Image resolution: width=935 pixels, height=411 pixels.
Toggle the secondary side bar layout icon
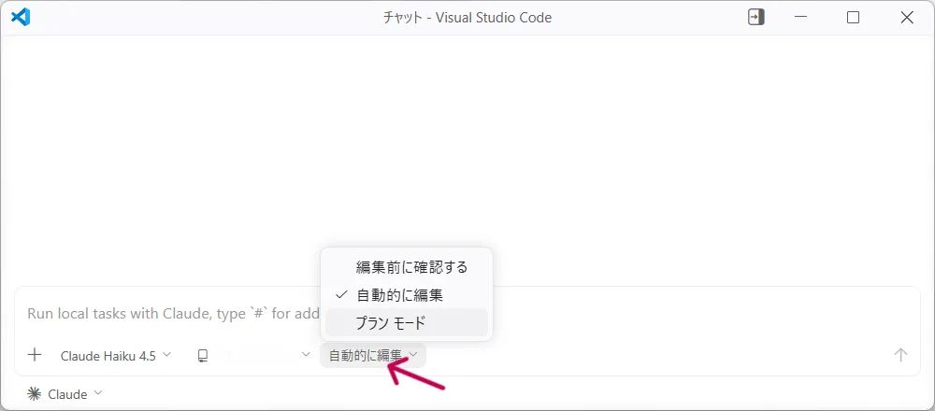pyautogui.click(x=756, y=17)
